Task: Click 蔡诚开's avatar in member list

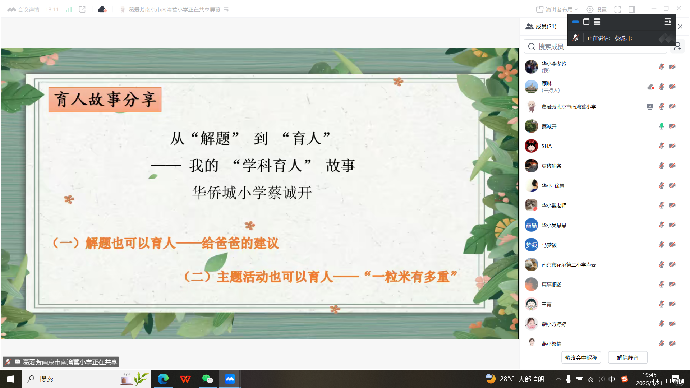Action: click(531, 126)
